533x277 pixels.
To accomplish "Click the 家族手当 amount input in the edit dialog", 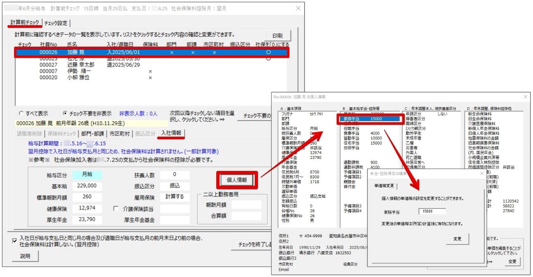I will [432, 212].
